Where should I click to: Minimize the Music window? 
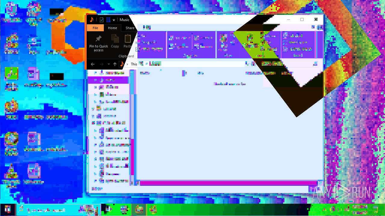[x=288, y=19]
